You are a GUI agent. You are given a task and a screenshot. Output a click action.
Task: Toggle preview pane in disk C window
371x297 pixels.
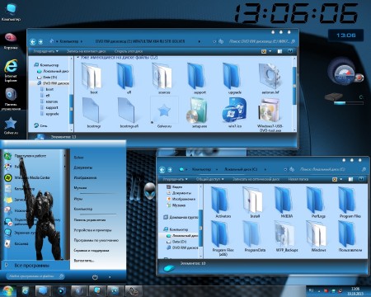coord(350,179)
